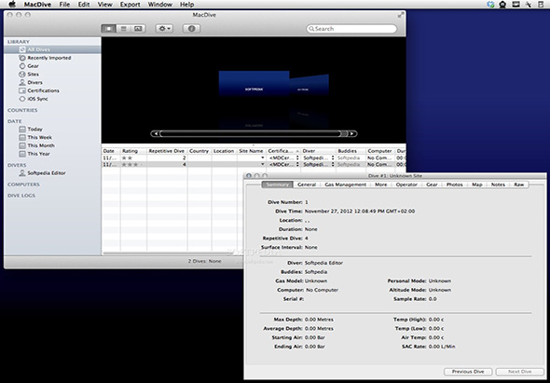This screenshot has width=550, height=383.
Task: Open the File menu
Action: click(64, 5)
